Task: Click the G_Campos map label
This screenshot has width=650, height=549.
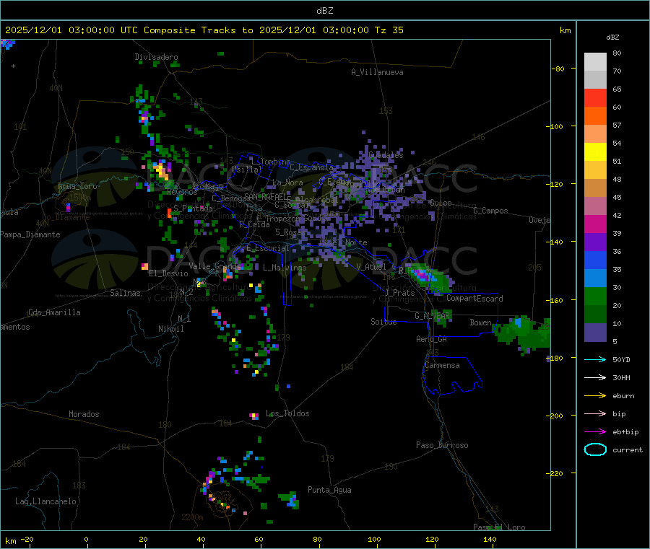Action: pos(490,211)
